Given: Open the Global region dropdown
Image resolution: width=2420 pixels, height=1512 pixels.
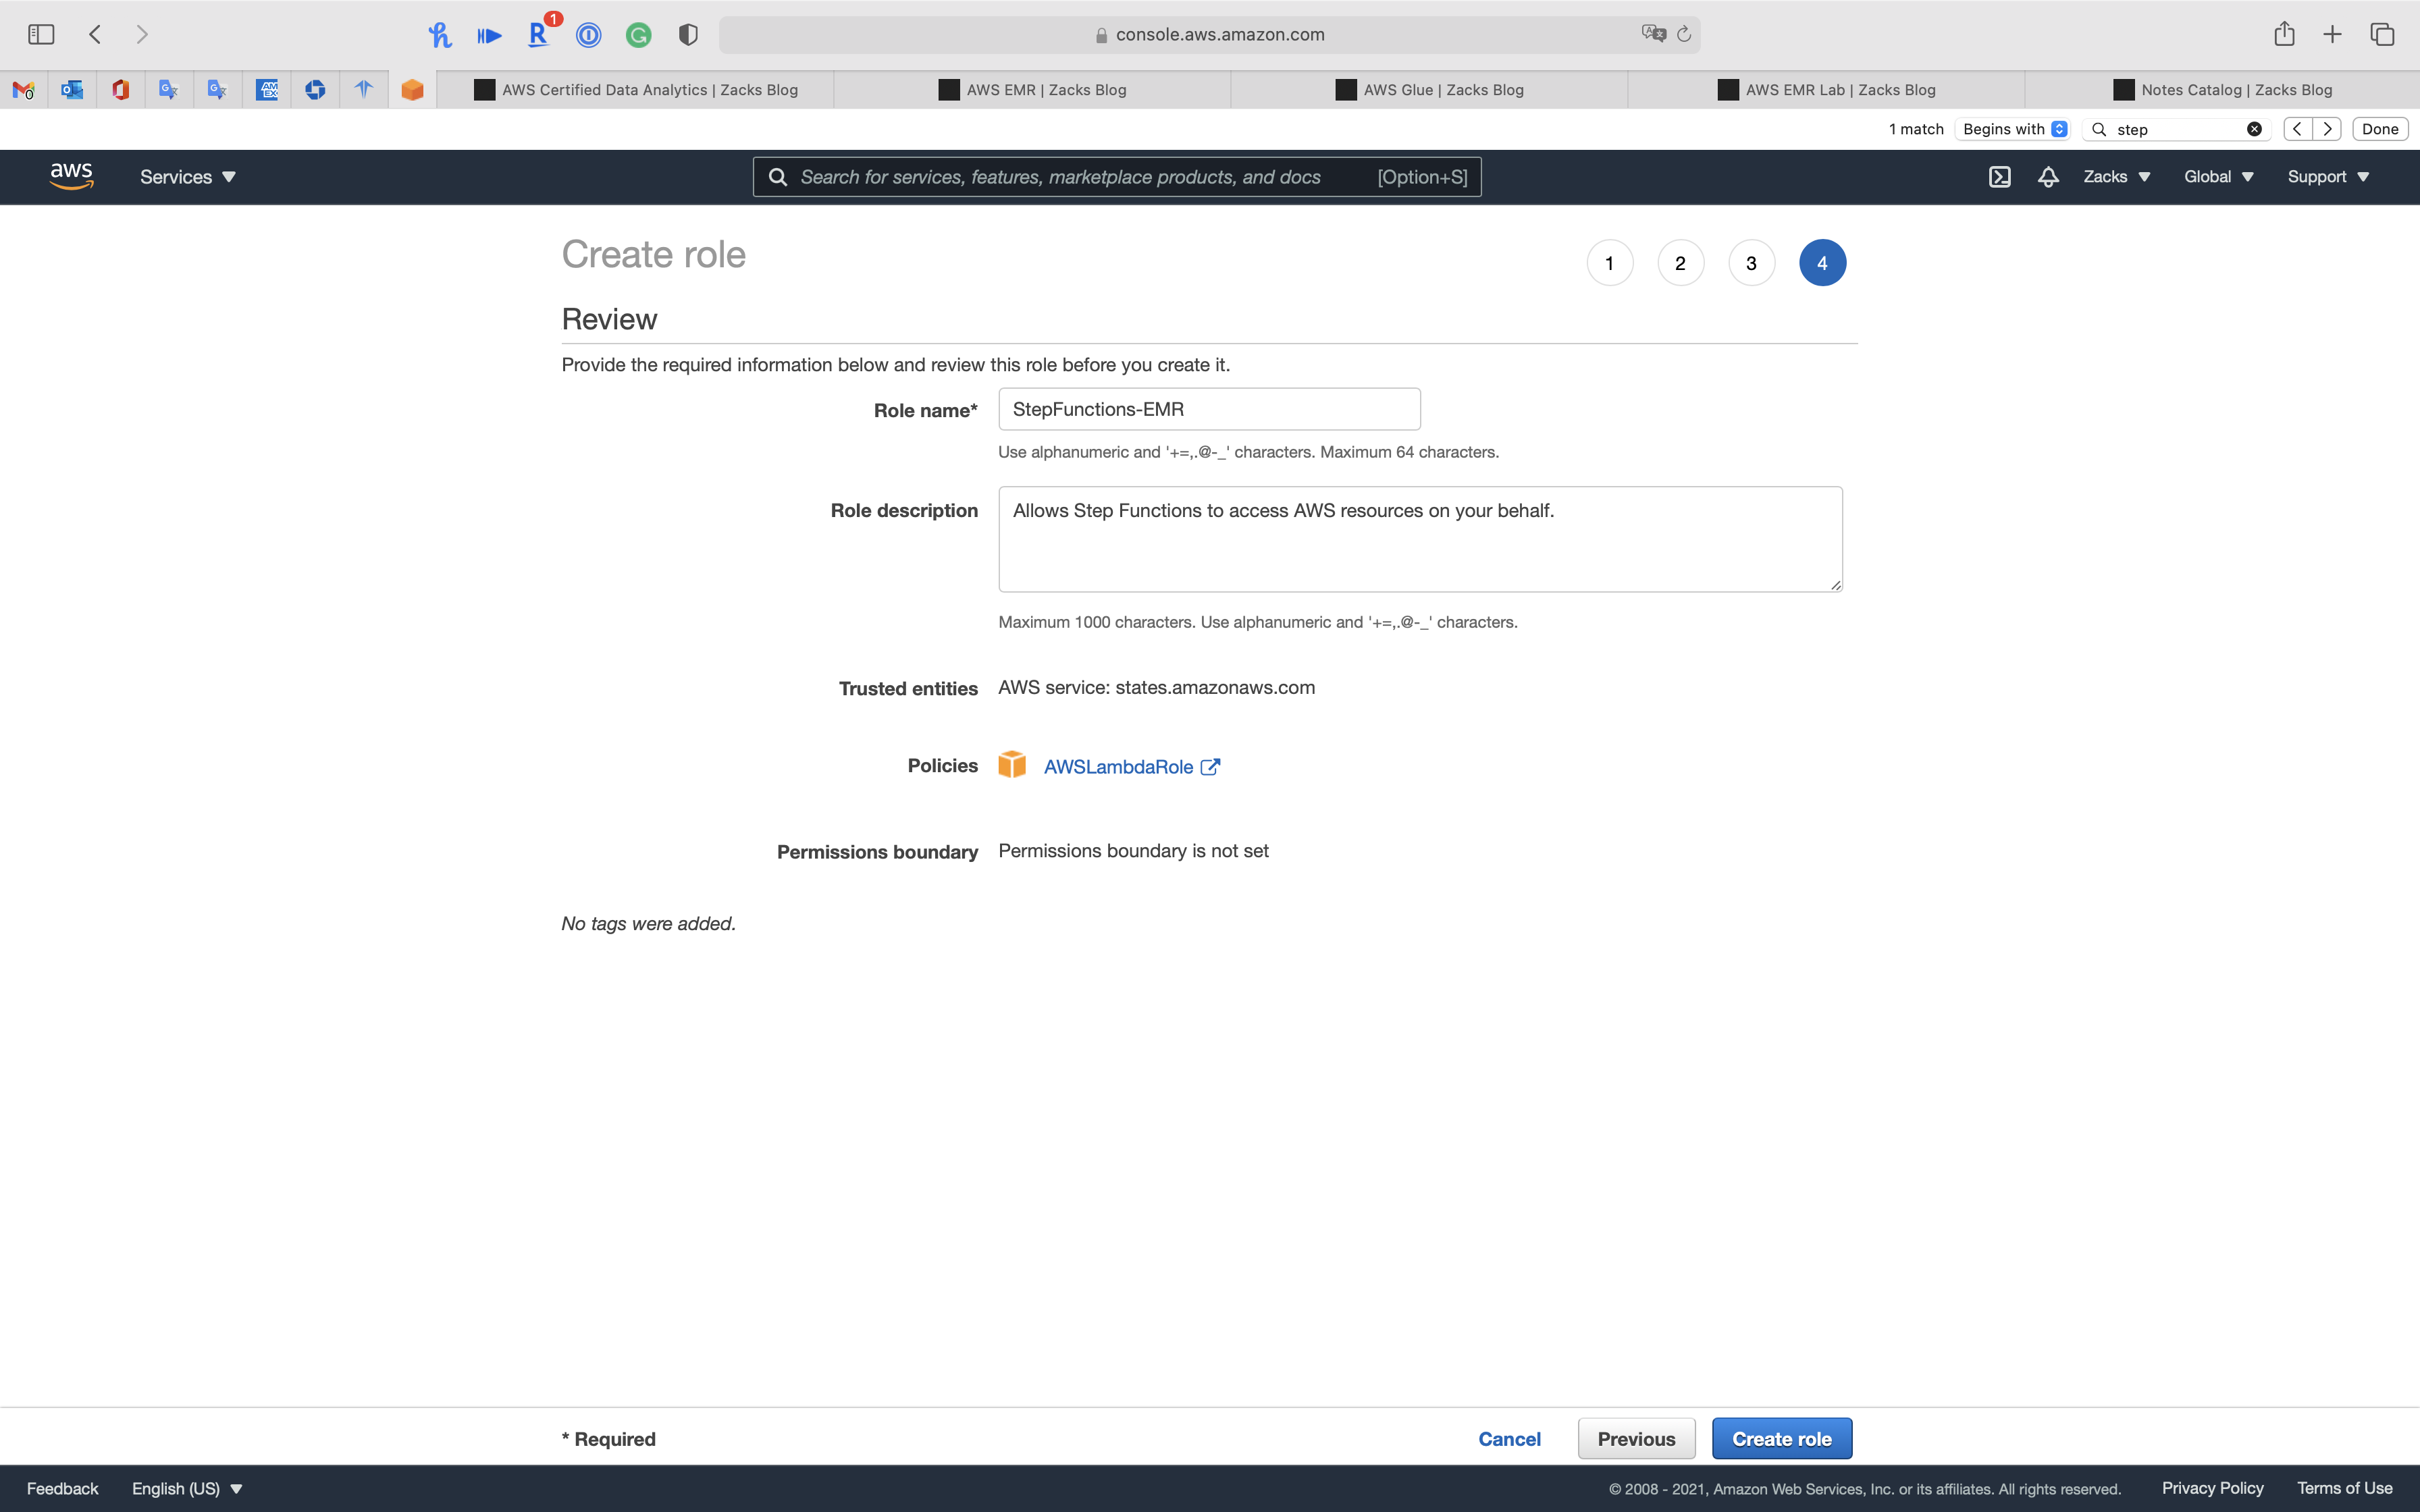Looking at the screenshot, I should coord(2218,177).
